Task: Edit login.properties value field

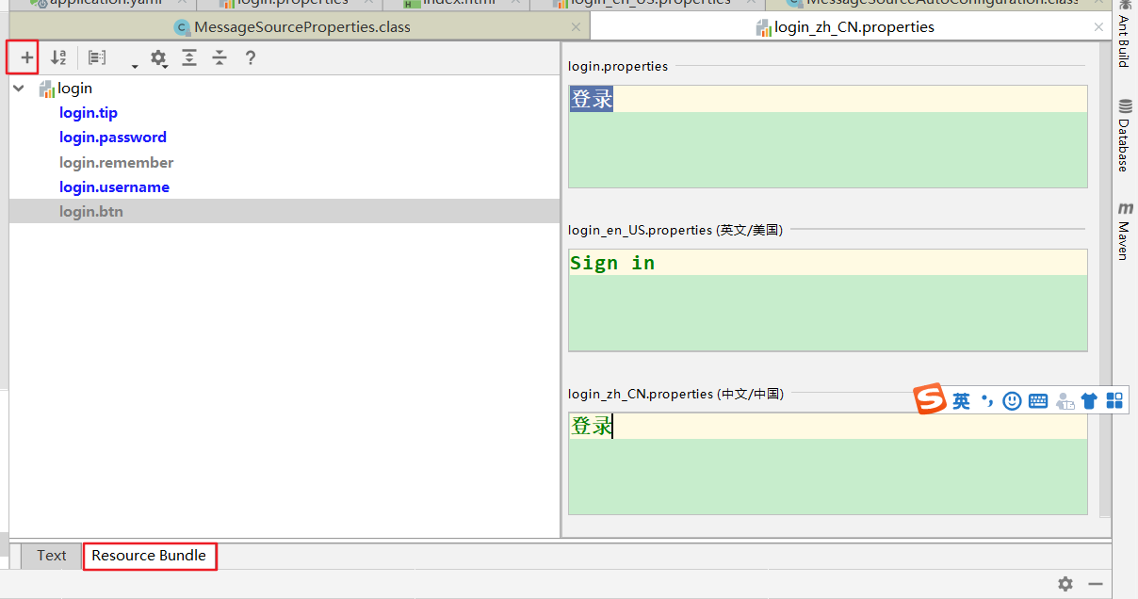Action: [827, 137]
